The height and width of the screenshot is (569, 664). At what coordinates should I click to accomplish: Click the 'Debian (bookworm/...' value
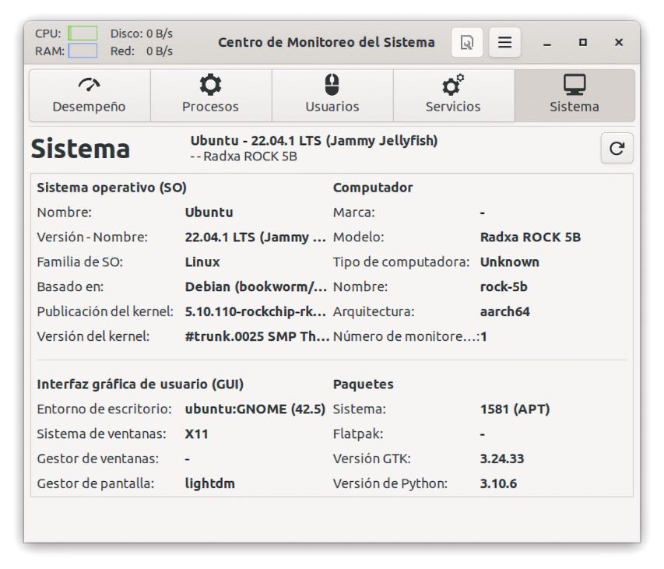coord(256,287)
